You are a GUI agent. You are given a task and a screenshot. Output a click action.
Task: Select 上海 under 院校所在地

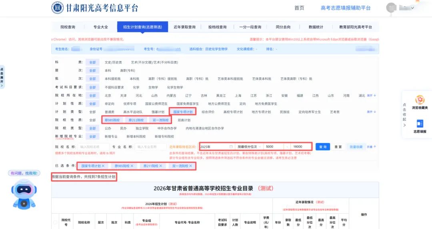[x=238, y=96]
